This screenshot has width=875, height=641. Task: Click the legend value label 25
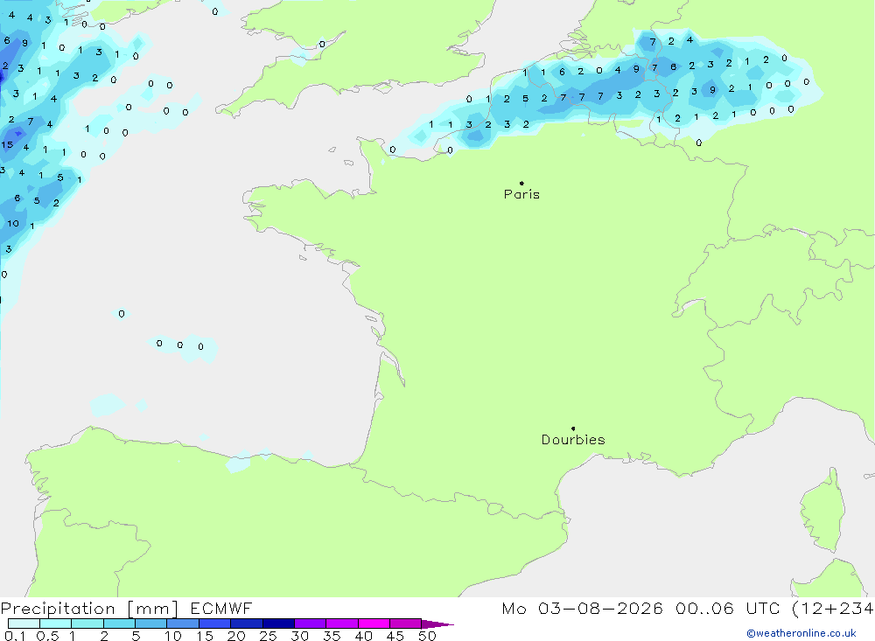pos(268,636)
